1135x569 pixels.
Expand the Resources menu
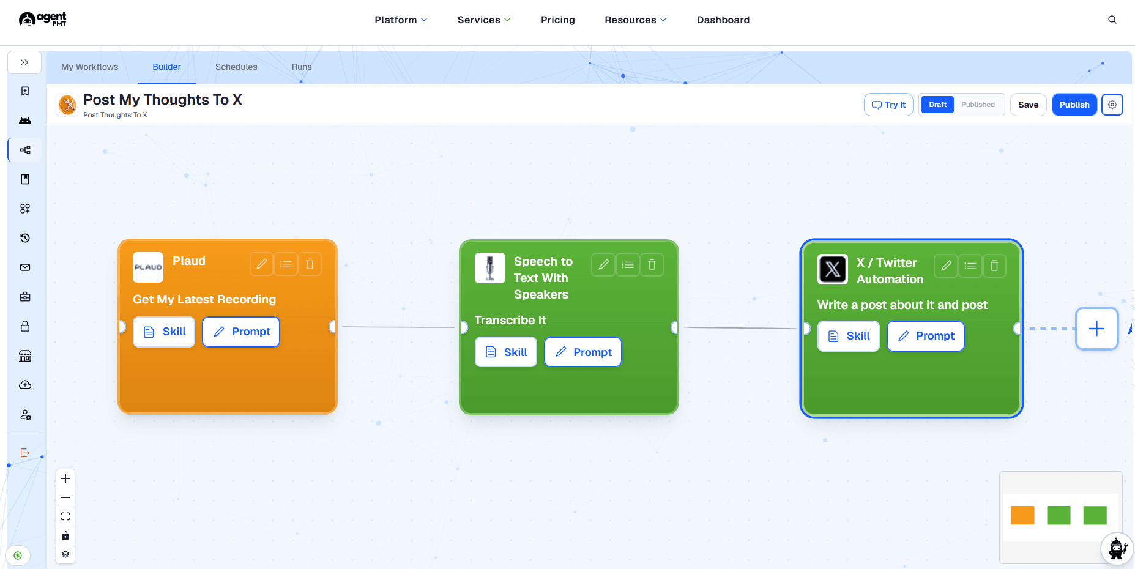pyautogui.click(x=636, y=20)
